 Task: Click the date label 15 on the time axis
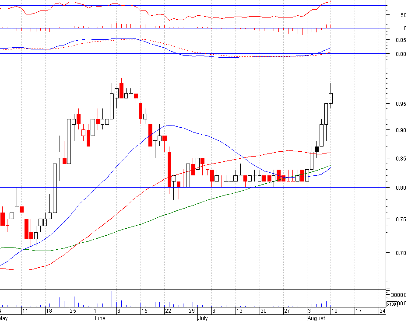144,311
